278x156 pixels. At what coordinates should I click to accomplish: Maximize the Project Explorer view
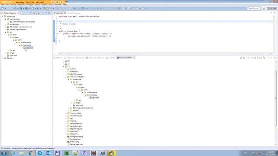click(49, 13)
